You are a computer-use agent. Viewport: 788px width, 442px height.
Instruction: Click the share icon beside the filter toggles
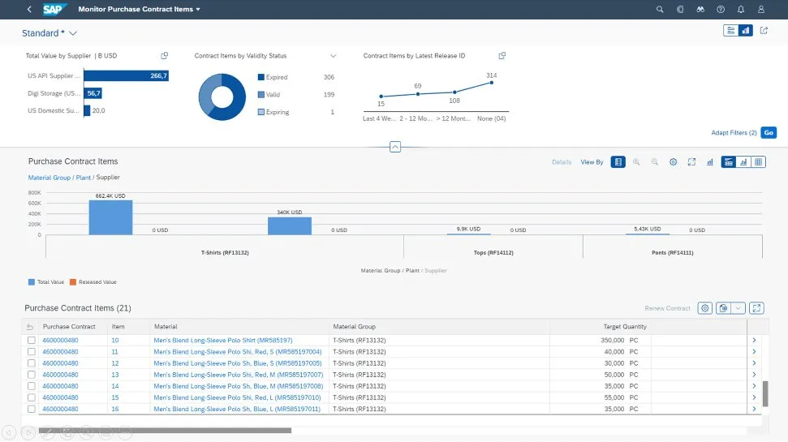pos(764,31)
